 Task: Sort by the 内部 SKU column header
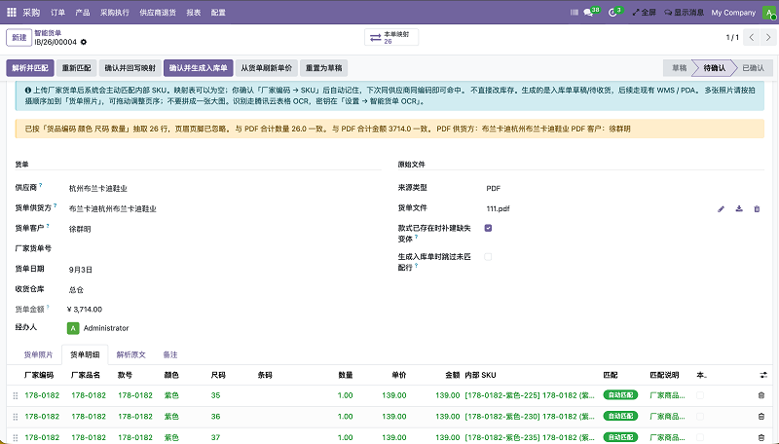pyautogui.click(x=480, y=375)
